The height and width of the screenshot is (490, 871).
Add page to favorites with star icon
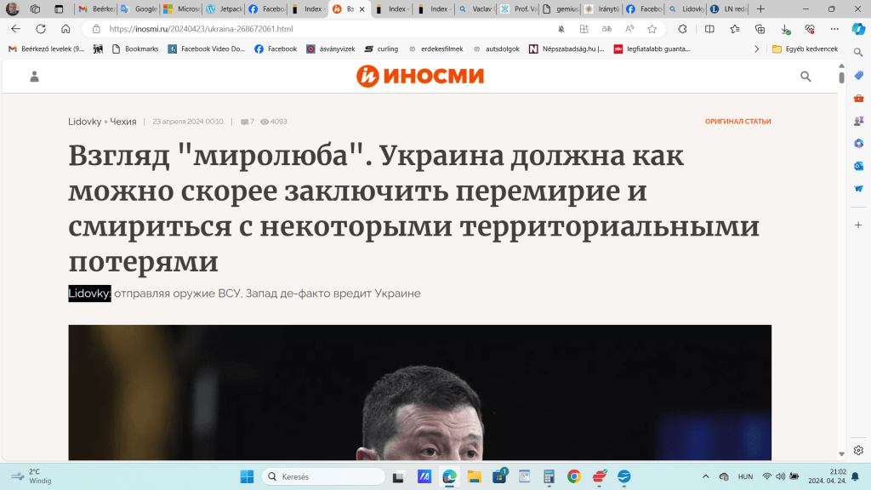(652, 29)
